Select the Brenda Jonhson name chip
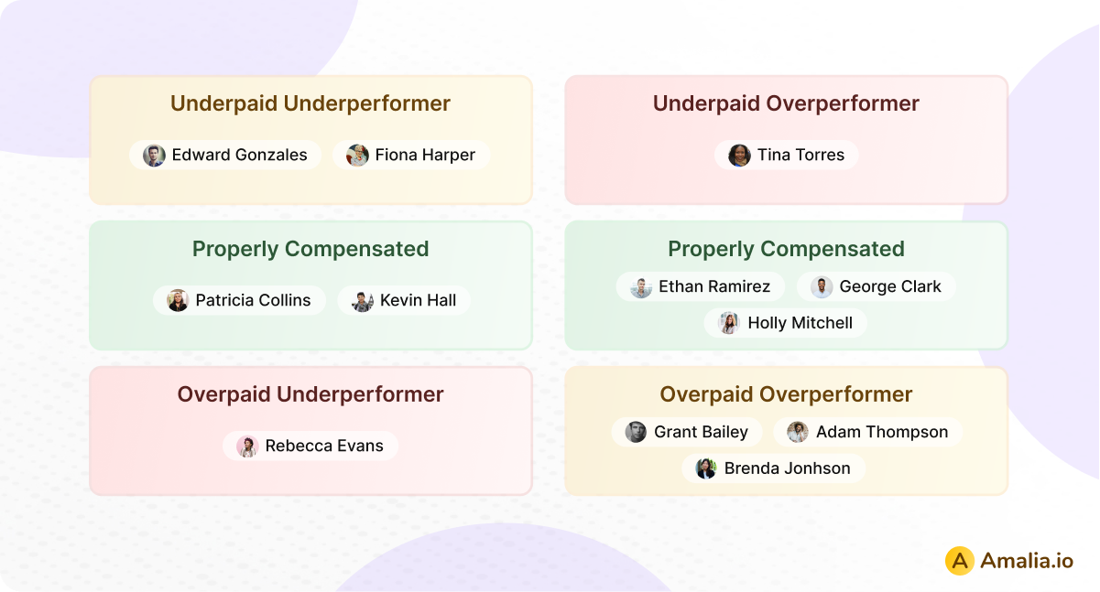1100x592 pixels. click(x=774, y=468)
